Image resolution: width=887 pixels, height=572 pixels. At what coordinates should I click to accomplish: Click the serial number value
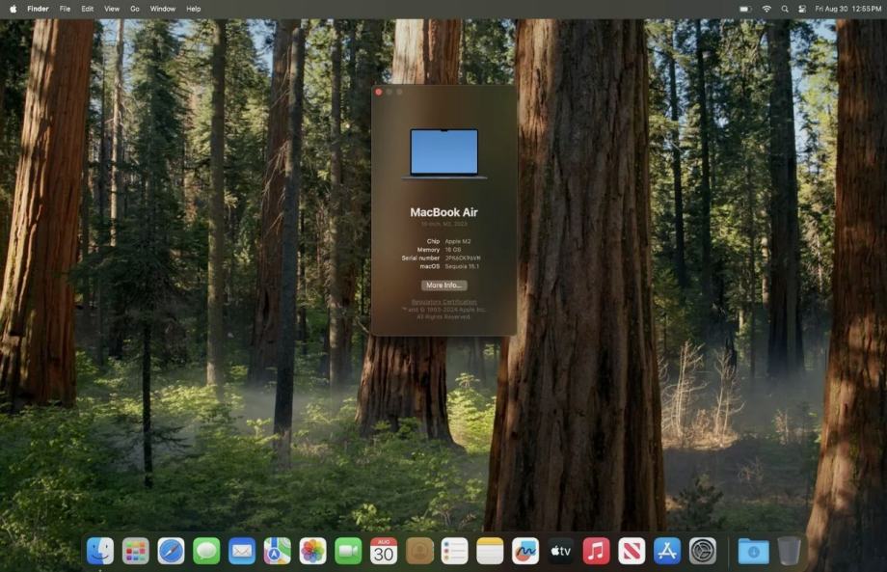click(x=463, y=258)
